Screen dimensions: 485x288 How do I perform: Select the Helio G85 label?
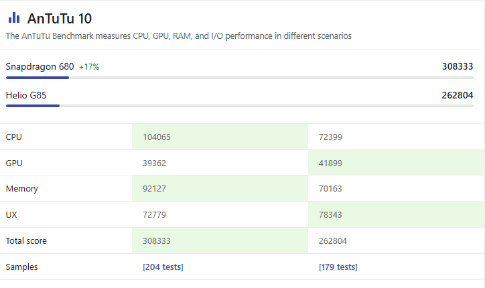coord(26,95)
